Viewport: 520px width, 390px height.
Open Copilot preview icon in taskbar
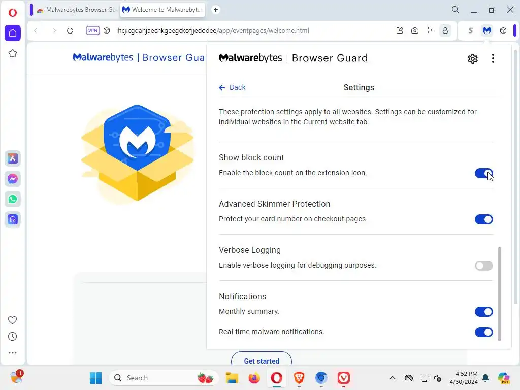(504, 378)
